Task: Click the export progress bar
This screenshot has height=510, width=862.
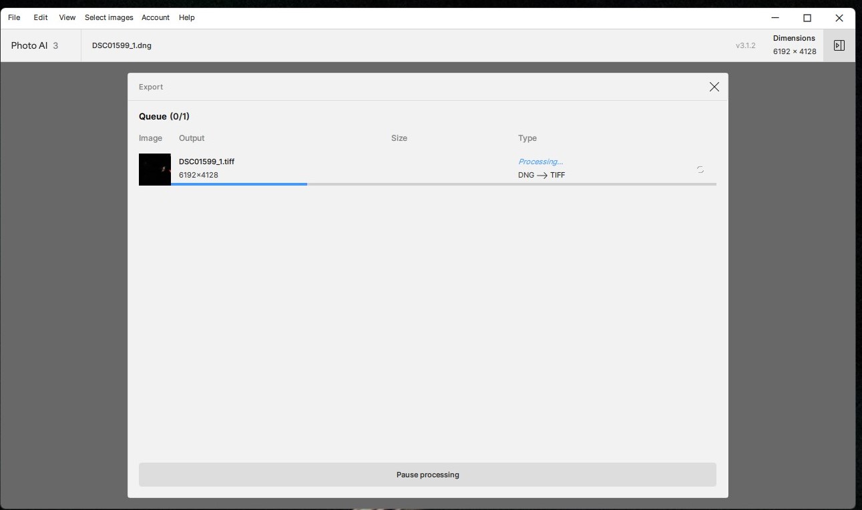Action: tap(443, 184)
